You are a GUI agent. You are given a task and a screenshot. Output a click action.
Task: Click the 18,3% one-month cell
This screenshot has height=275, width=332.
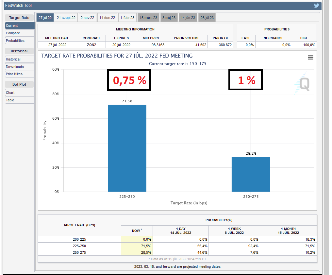[x=289, y=239]
